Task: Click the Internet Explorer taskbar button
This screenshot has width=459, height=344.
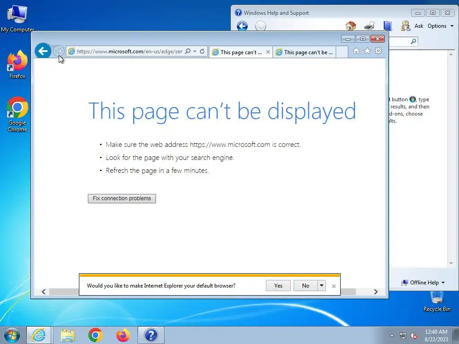Action: pos(39,335)
